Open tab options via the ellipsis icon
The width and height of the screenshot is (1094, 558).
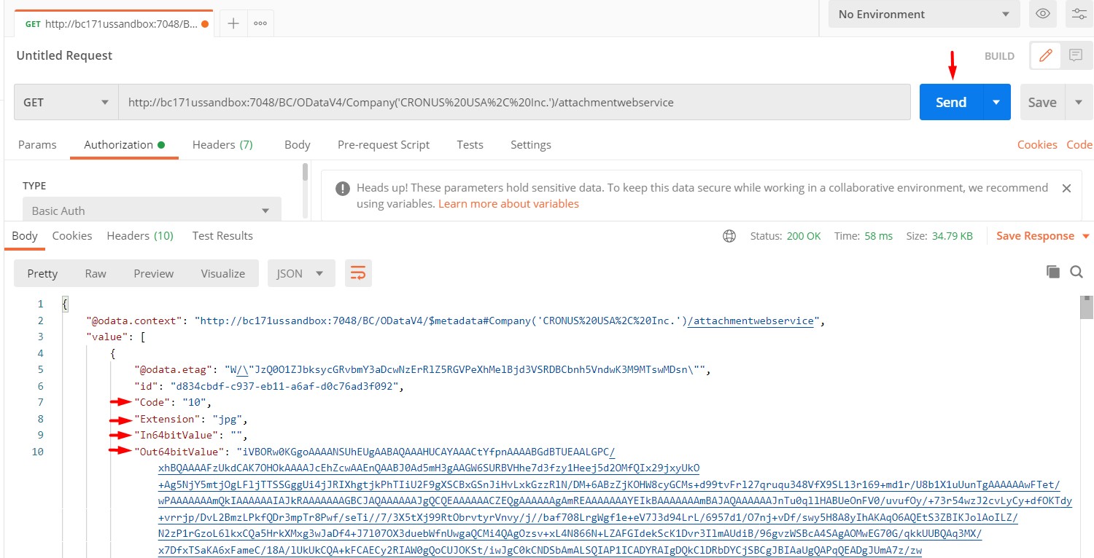pyautogui.click(x=260, y=23)
